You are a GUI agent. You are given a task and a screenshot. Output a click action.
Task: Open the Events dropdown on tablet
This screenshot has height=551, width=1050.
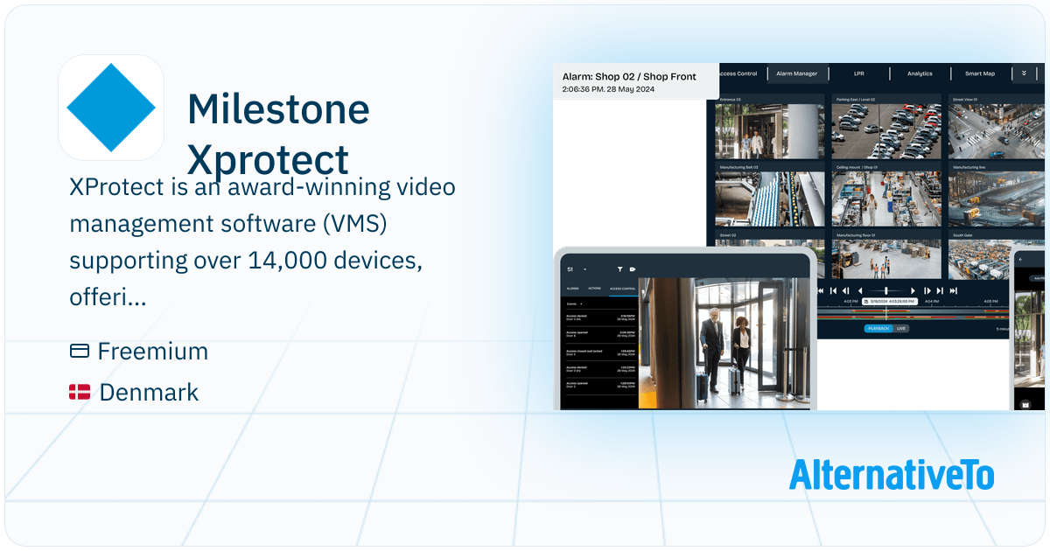[575, 303]
